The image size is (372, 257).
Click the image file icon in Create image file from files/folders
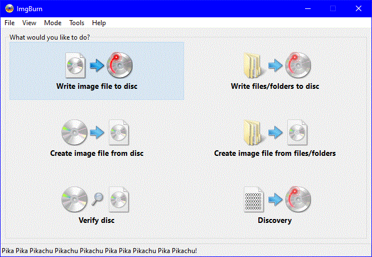297,132
